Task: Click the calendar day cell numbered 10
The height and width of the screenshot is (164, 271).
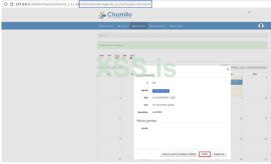Action: click(x=255, y=106)
